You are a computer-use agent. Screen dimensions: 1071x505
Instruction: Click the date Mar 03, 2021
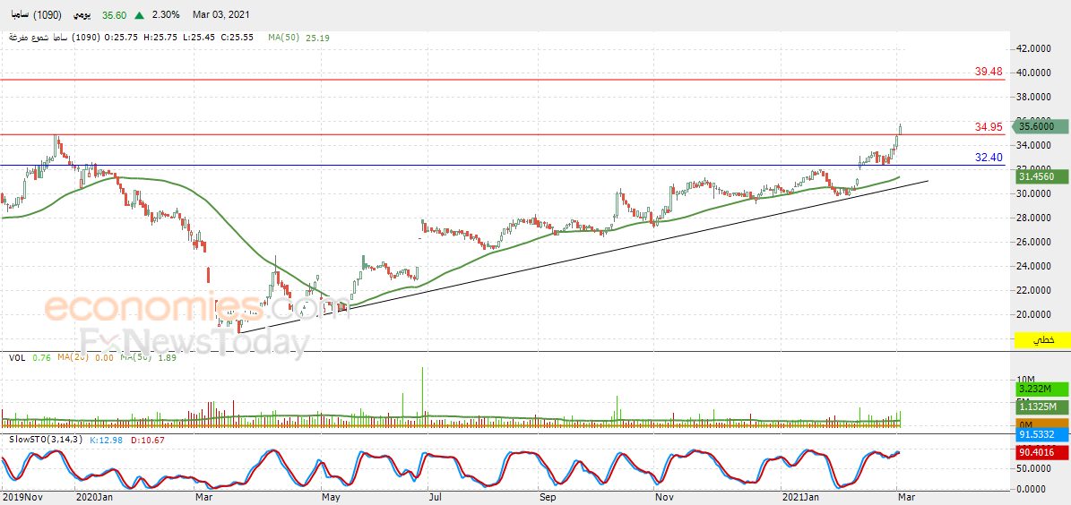(x=220, y=14)
